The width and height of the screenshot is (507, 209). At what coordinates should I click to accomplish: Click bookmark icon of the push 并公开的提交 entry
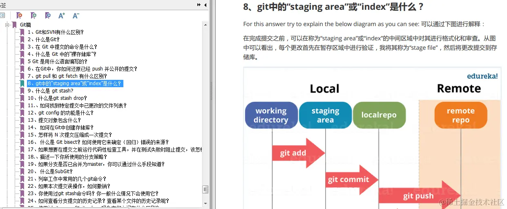(x=22, y=69)
